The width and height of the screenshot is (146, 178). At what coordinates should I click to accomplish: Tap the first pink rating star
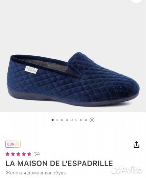click(8, 154)
